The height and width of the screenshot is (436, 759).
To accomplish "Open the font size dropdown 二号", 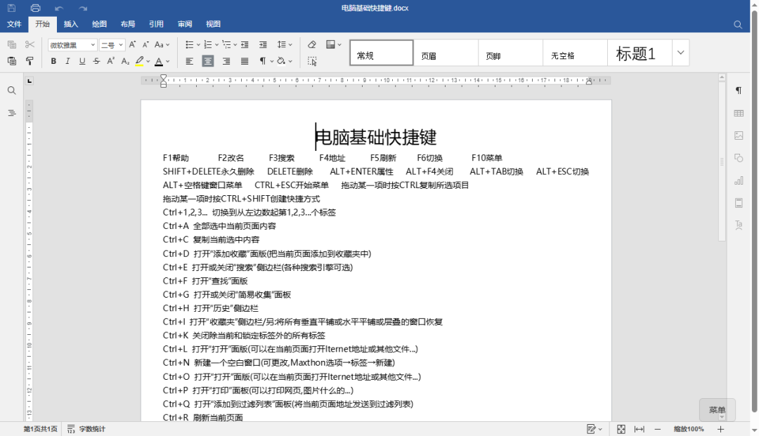I will [110, 44].
